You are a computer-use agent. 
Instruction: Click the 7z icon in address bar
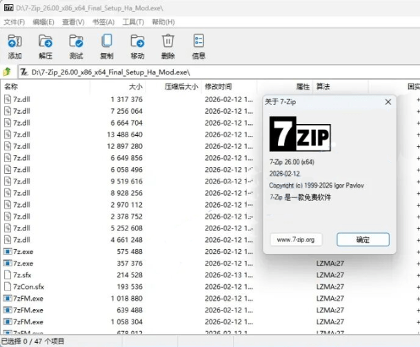[24, 72]
